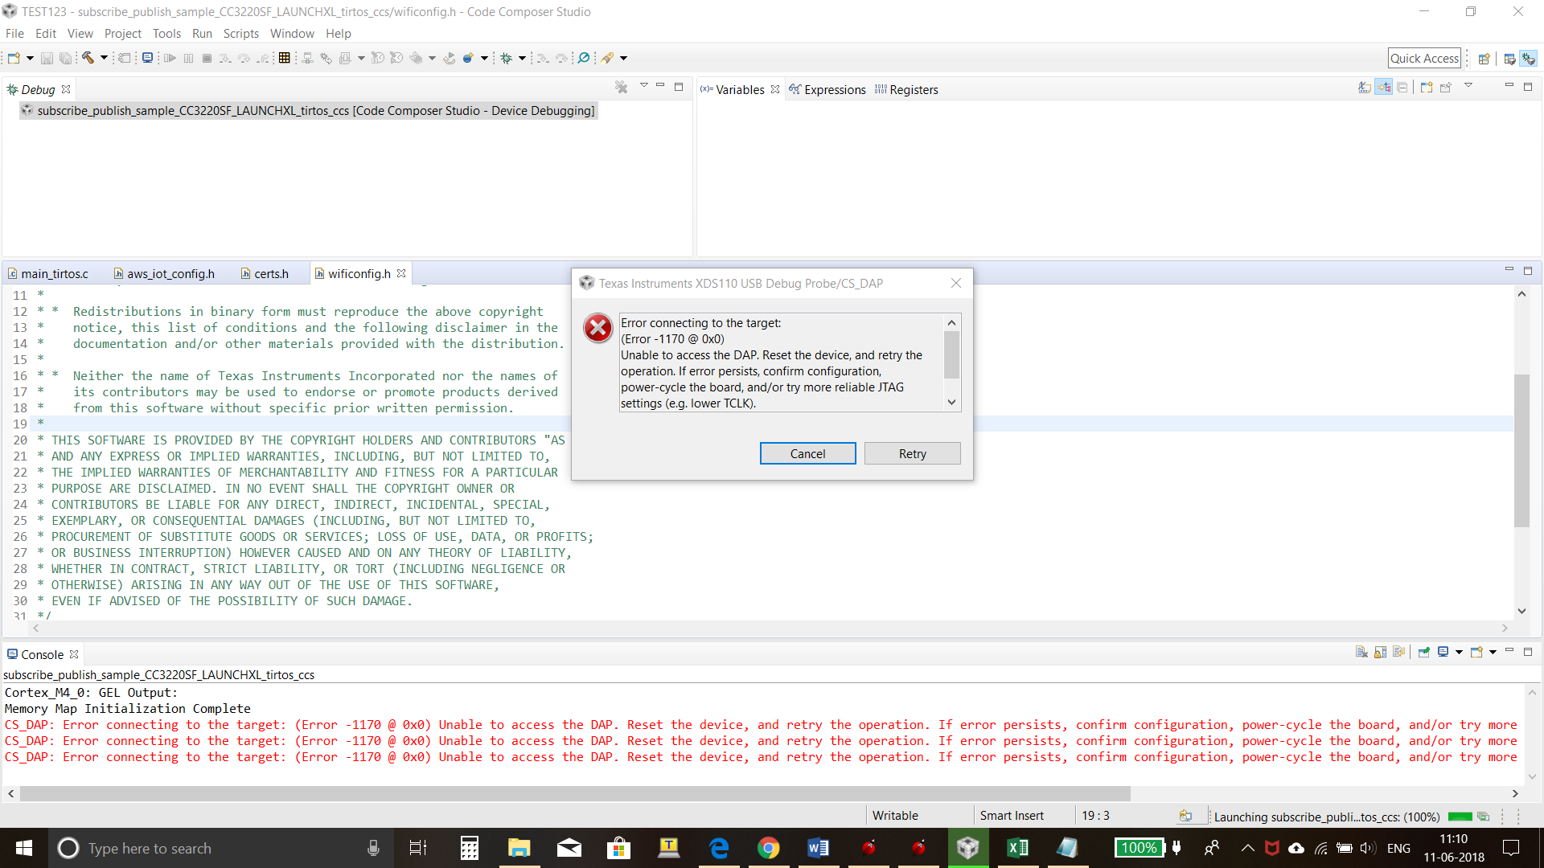
Task: Toggle Pin Console button
Action: pyautogui.click(x=1424, y=653)
